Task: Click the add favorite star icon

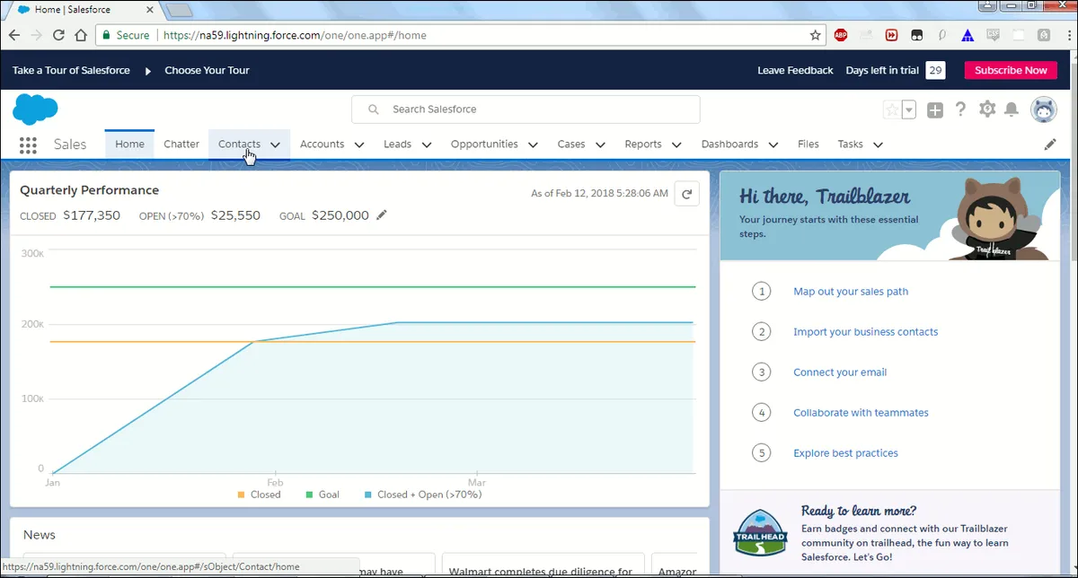Action: coord(891,109)
